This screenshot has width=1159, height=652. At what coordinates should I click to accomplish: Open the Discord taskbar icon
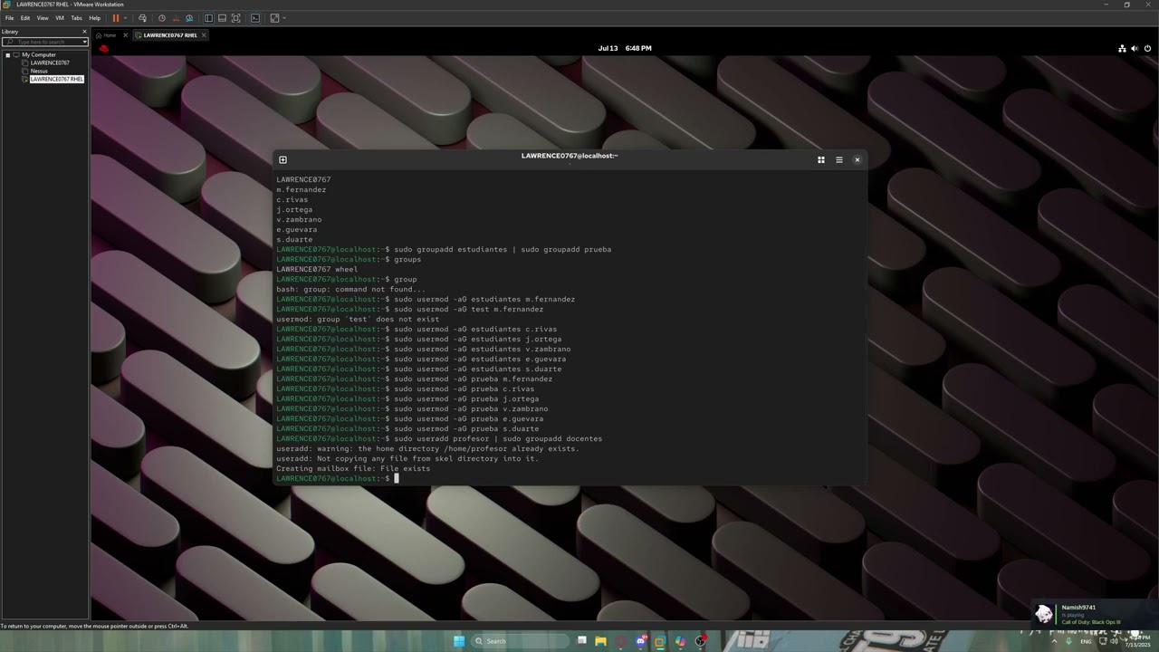click(641, 641)
